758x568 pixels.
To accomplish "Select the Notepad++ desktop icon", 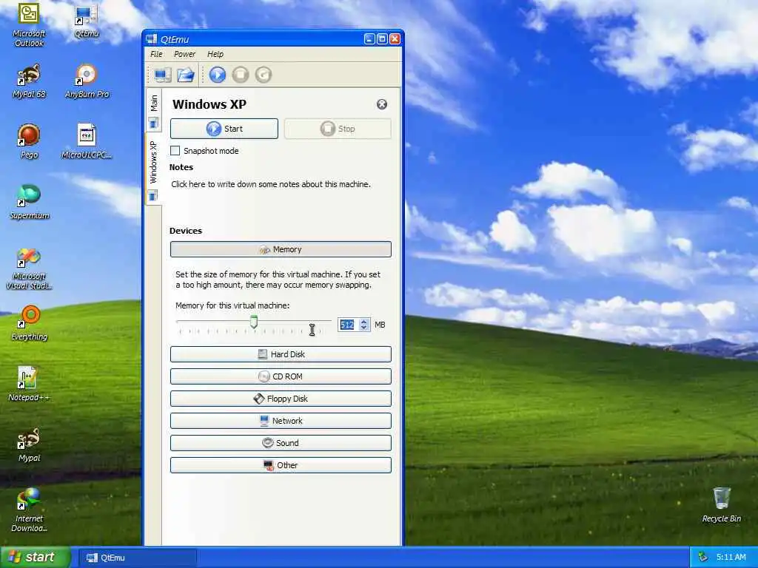I will click(x=29, y=384).
